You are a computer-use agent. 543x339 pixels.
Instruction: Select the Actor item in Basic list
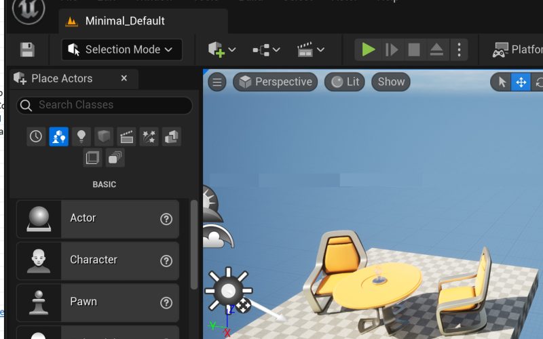(x=98, y=219)
